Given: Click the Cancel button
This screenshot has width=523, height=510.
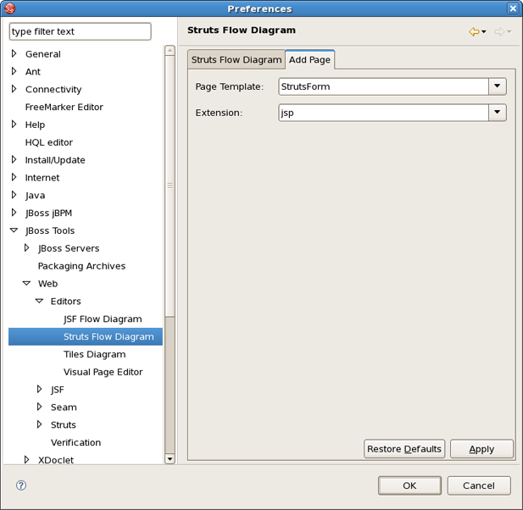Looking at the screenshot, I should [479, 485].
